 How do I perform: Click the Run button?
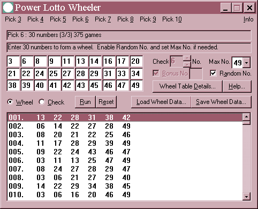point(85,102)
